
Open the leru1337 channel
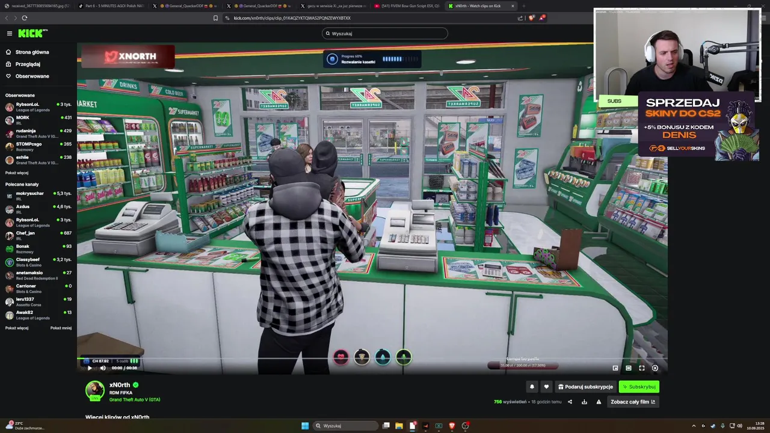38,302
